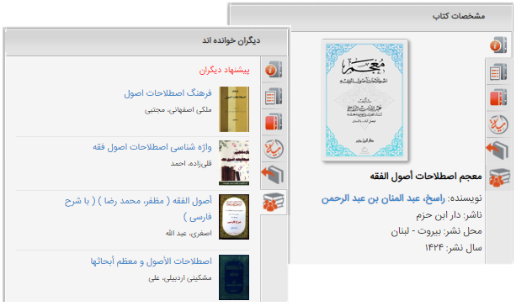The height and width of the screenshot is (306, 516).
Task: Click large cover image of 'معجم اصطلاحات أصول الفقه'
Action: pyautogui.click(x=364, y=100)
